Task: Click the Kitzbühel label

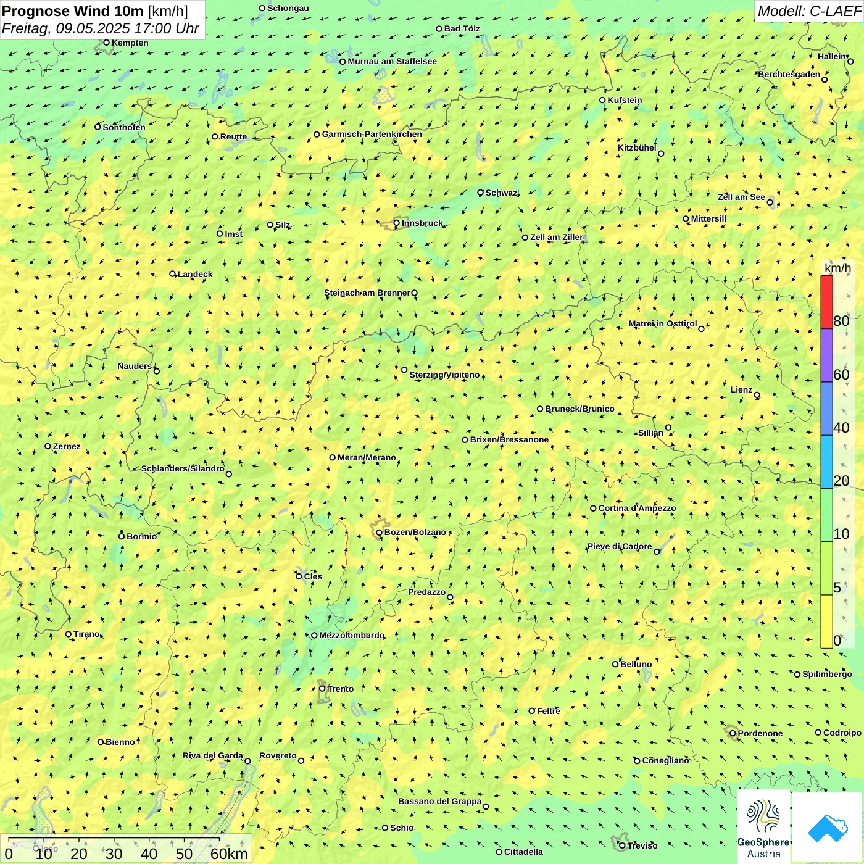Action: [637, 147]
